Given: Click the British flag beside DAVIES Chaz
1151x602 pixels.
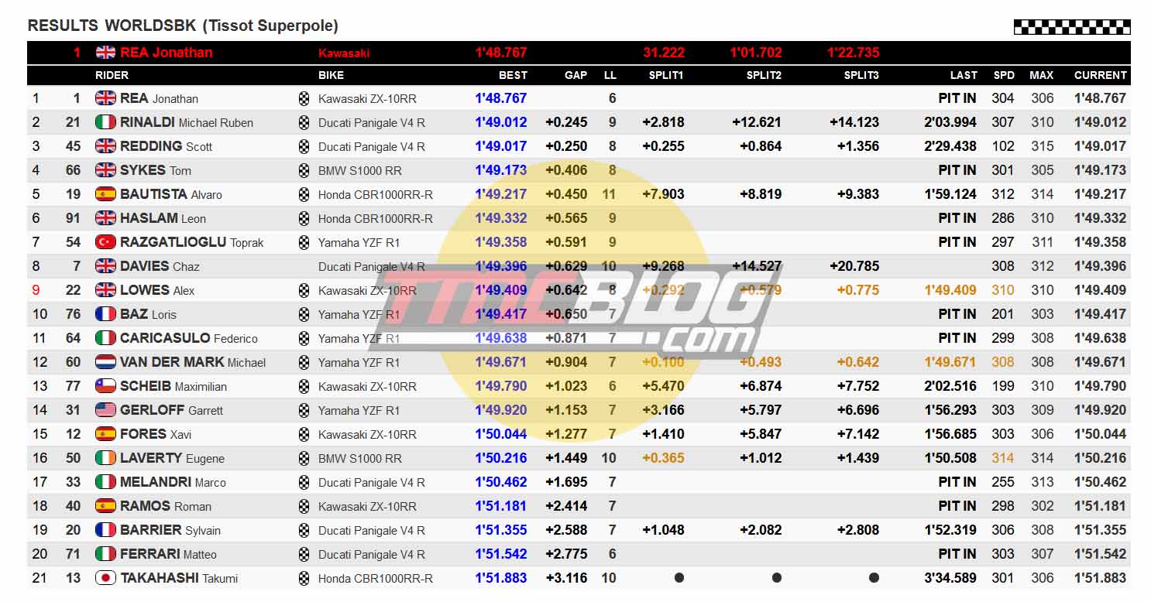Looking at the screenshot, I should click(x=105, y=266).
